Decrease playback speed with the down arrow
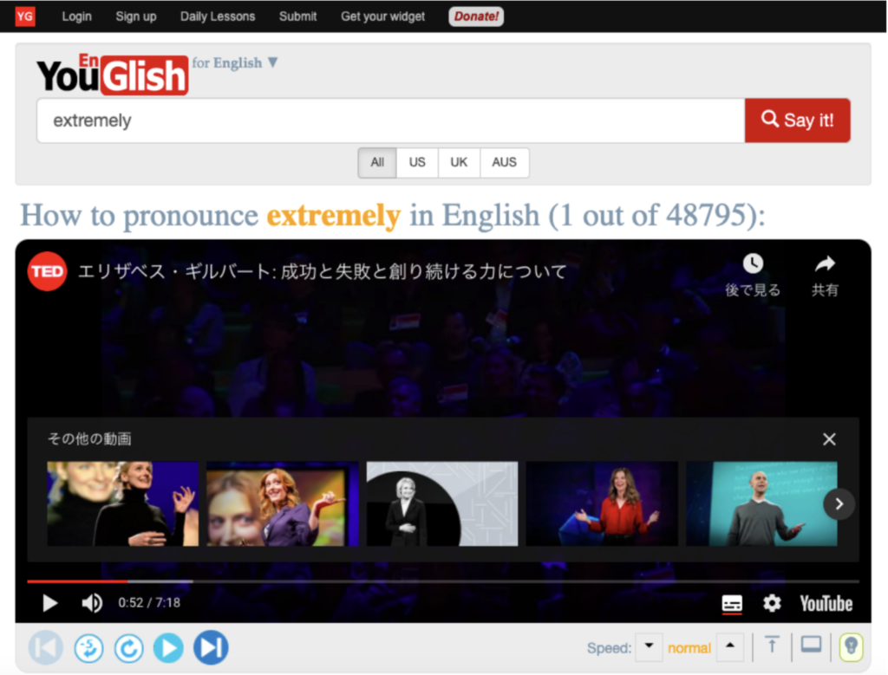The image size is (888, 675). point(649,646)
